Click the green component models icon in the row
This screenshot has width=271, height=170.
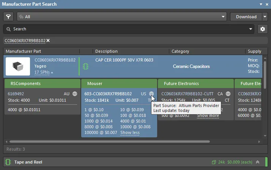(85, 66)
